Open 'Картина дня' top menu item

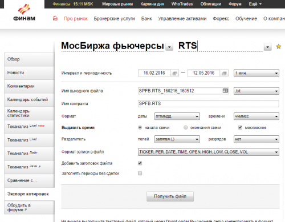(152, 4)
